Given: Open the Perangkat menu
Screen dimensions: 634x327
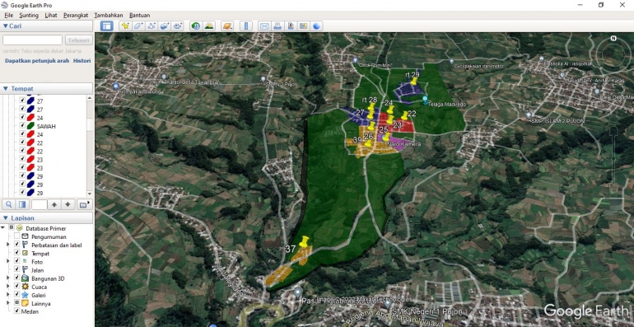Looking at the screenshot, I should click(76, 16).
